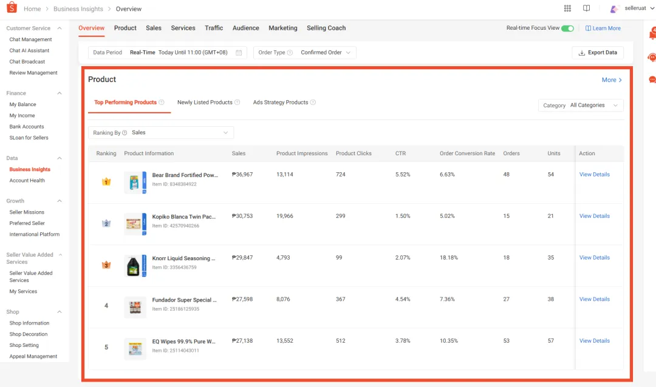
Task: Open the apps grid icon
Action: pyautogui.click(x=567, y=8)
